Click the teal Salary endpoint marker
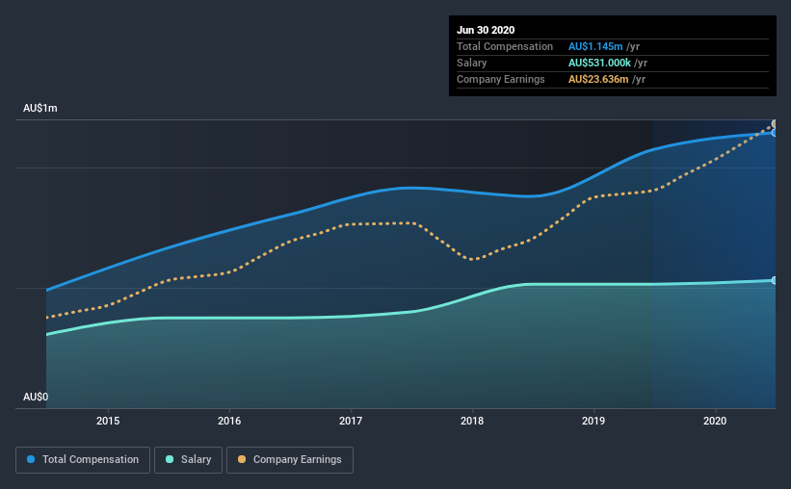 point(774,280)
